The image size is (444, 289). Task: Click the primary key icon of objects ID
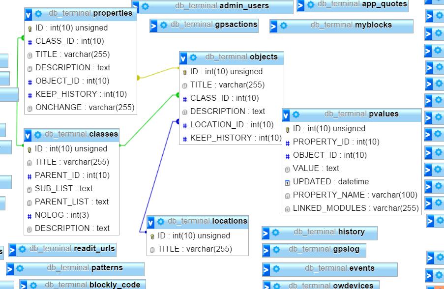(x=184, y=72)
